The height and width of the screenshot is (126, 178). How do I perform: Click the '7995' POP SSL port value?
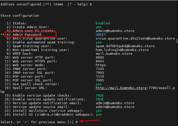pos(100,80)
